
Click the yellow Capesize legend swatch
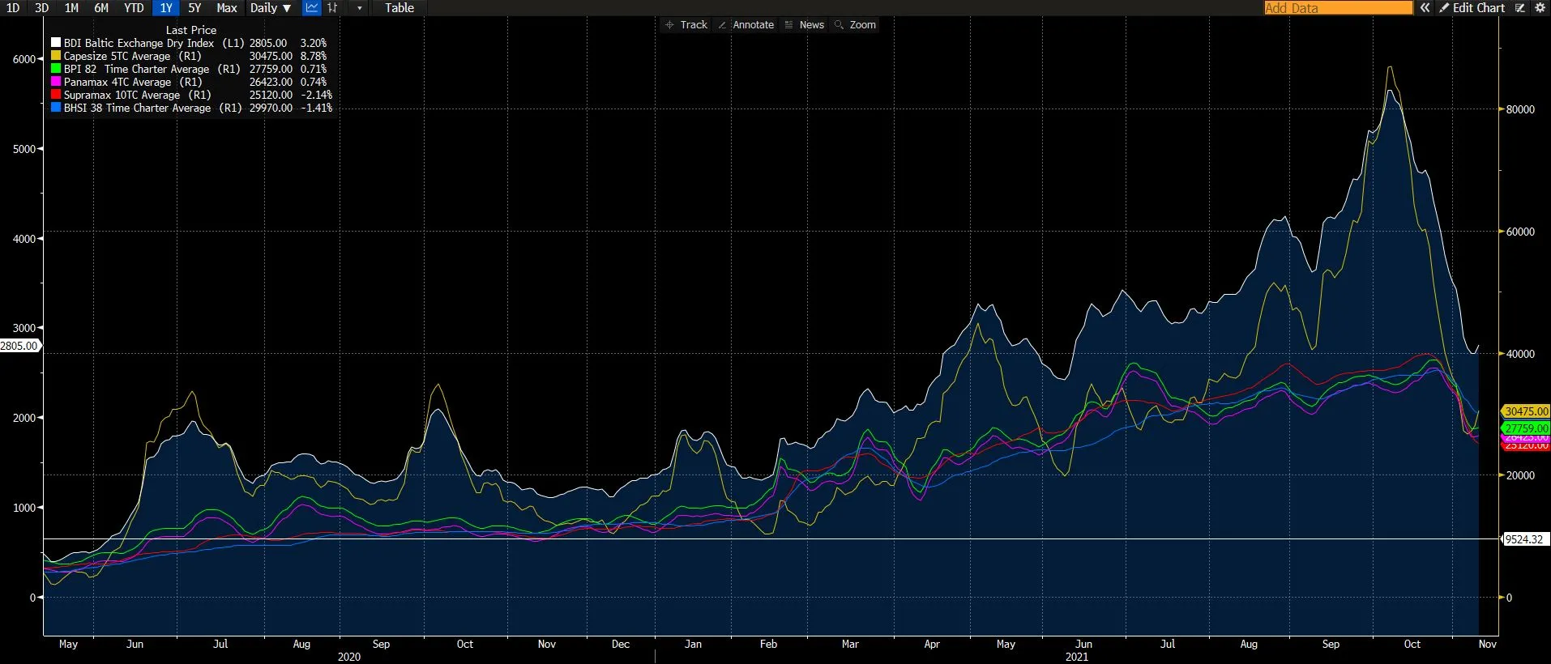(x=56, y=56)
